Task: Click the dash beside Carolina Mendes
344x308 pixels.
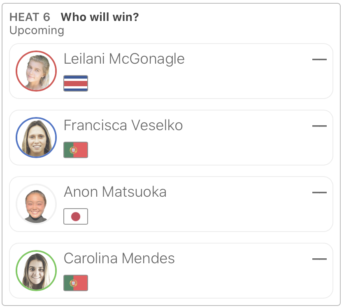Action: (x=319, y=259)
